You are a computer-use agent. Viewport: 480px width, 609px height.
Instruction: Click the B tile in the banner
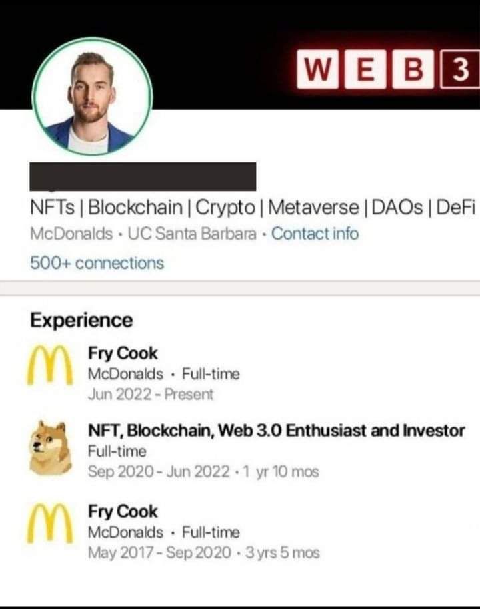[x=413, y=69]
